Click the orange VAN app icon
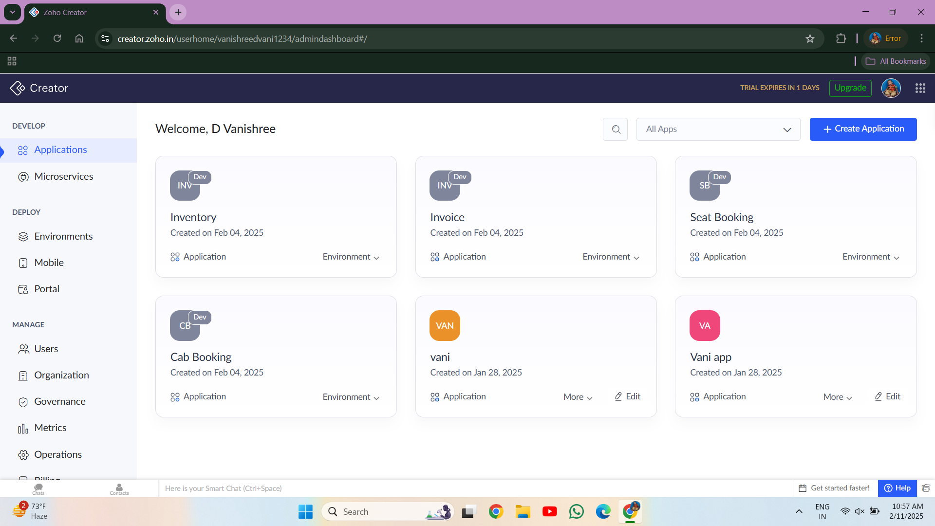The image size is (935, 526). 444,325
